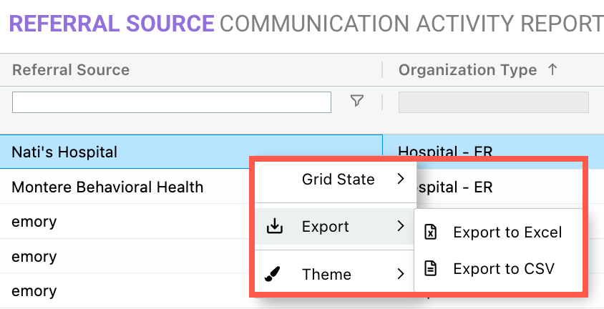Viewport: 604px width, 309px height.
Task: Select the Export context menu item
Action: 326,227
